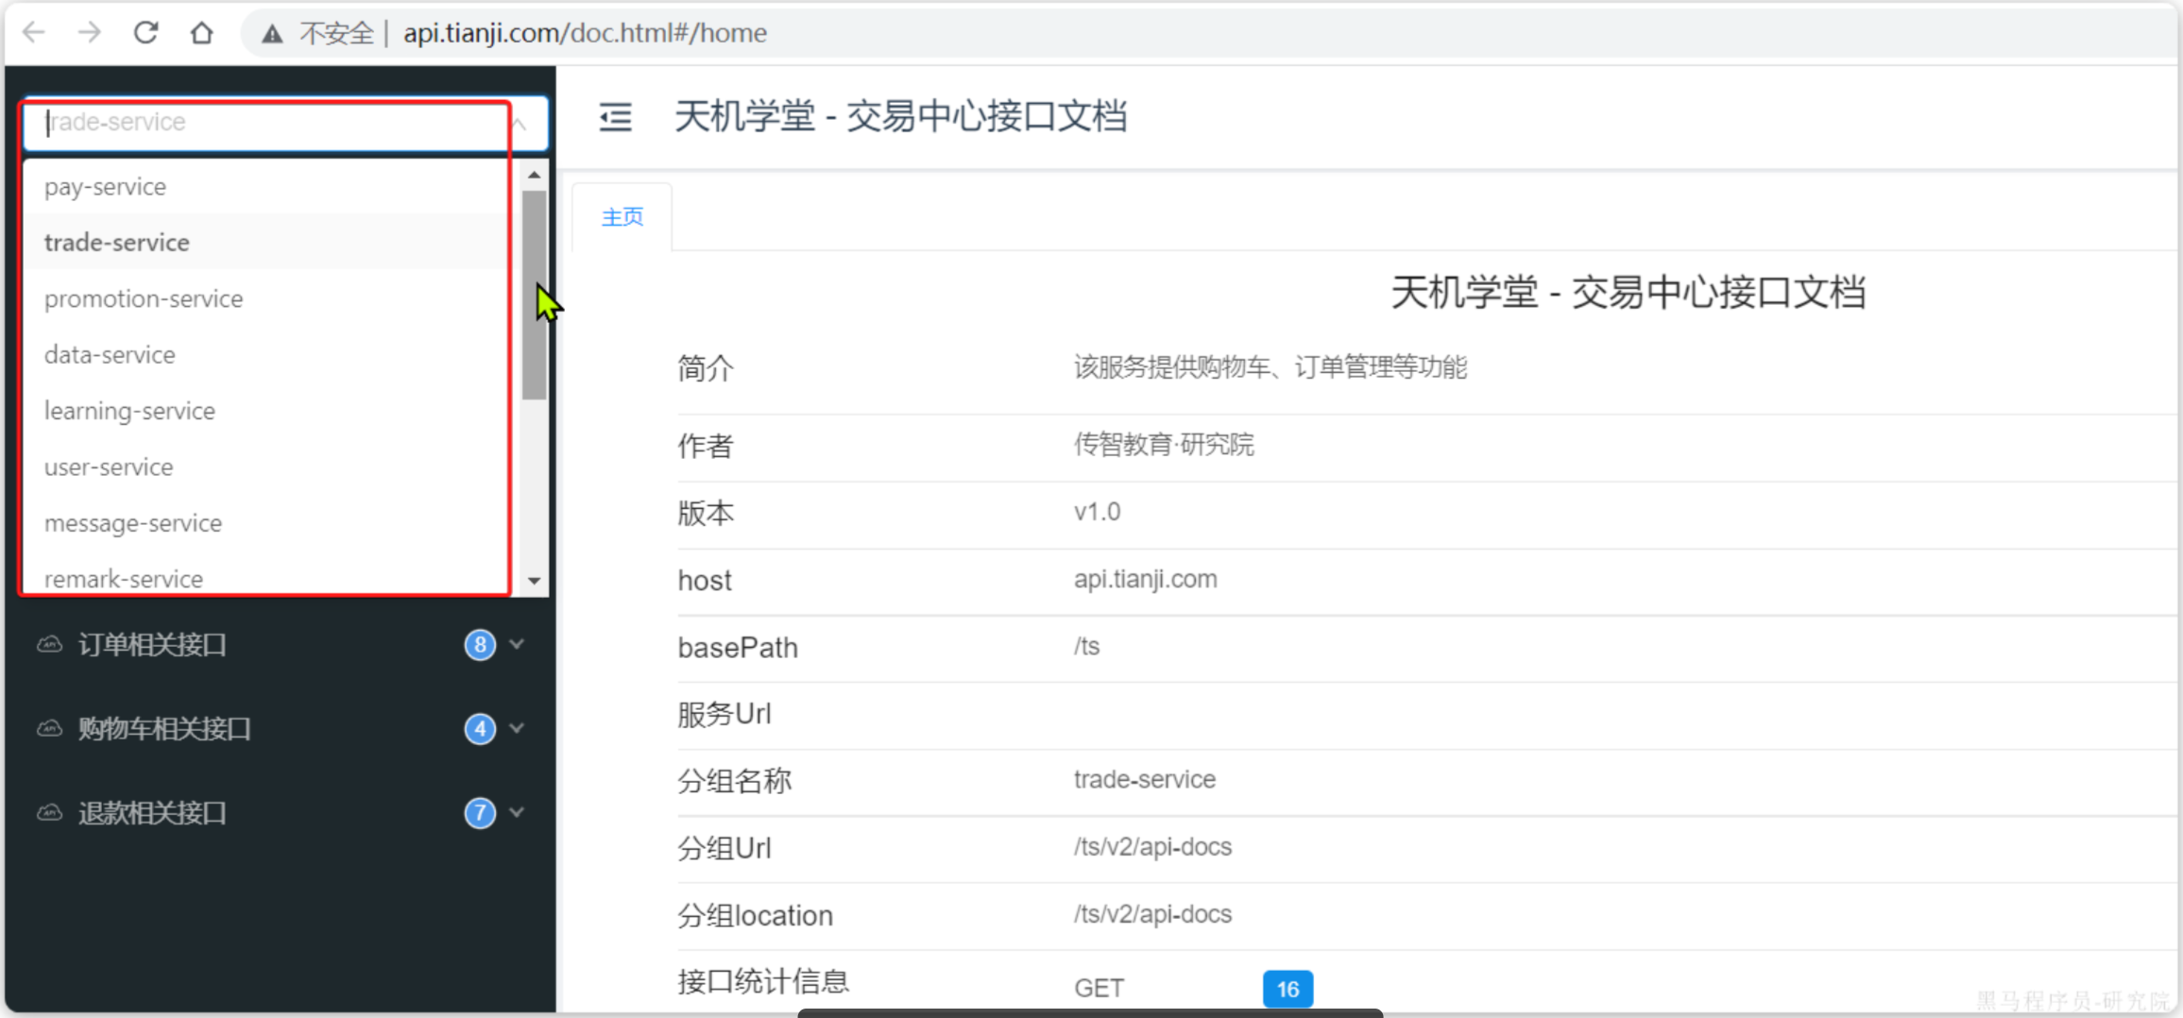Click the count badge 8 for 订单相关接口
This screenshot has width=2183, height=1018.
click(x=480, y=645)
